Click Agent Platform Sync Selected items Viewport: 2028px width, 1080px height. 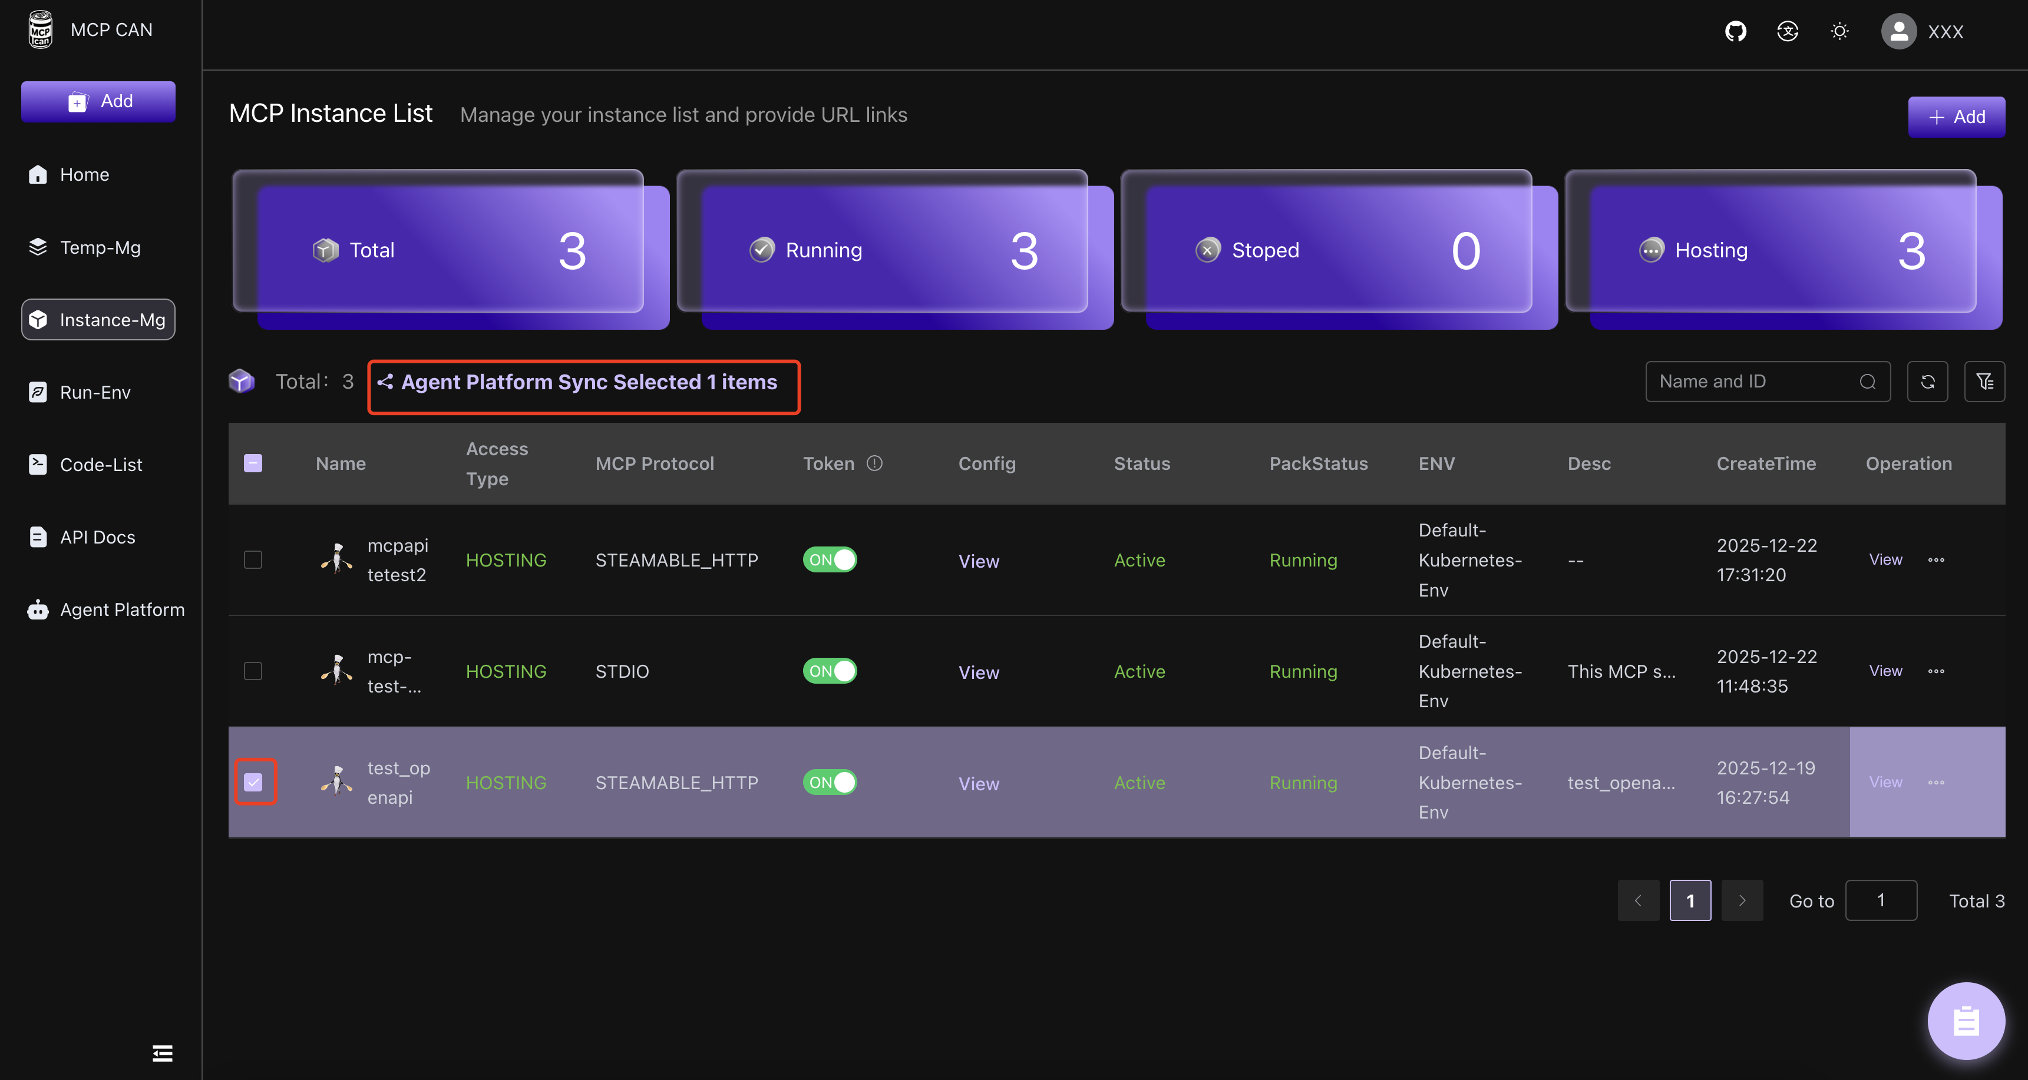pos(583,382)
